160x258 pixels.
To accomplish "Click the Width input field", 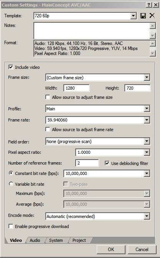I will point(77,88).
